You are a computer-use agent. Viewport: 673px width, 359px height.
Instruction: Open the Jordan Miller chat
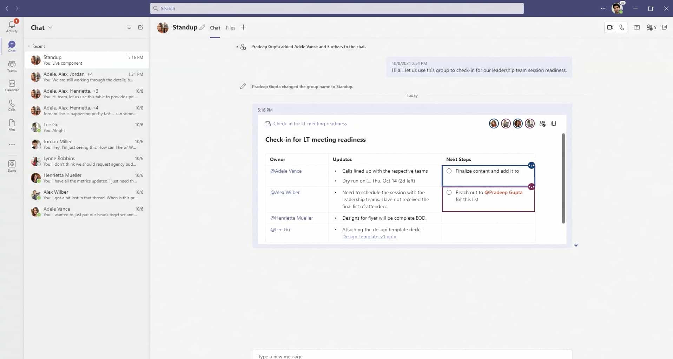click(x=87, y=144)
